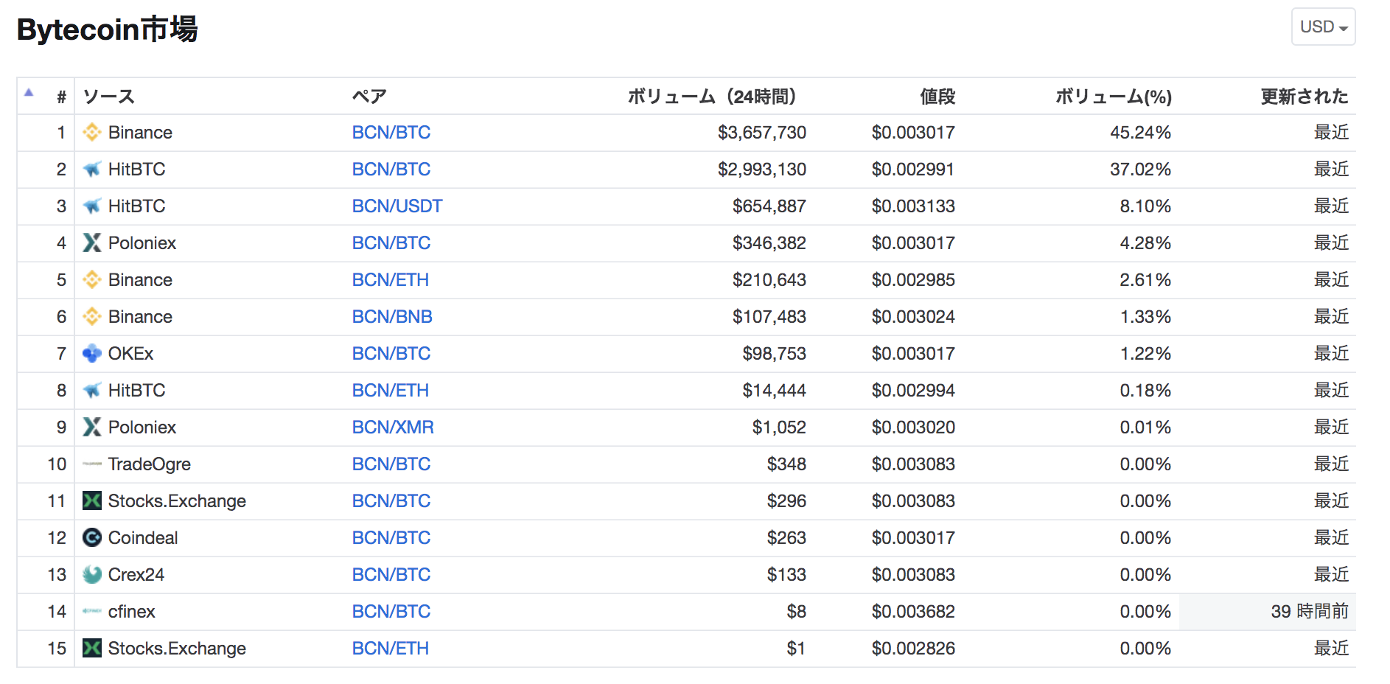Open BCN/BTC pair on OKEx row 7
Viewport: 1390px width, 684px height.
[x=391, y=354]
